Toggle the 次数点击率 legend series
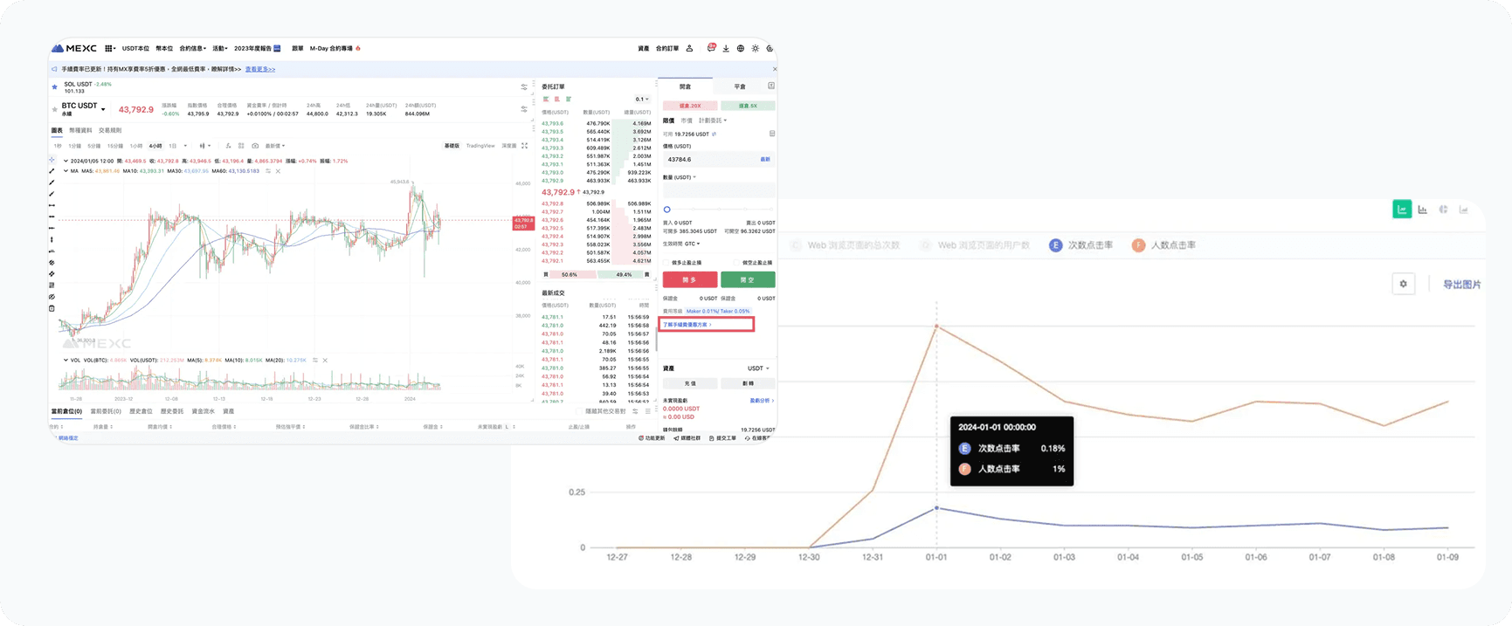Screen dimensions: 1512x626 (1080, 245)
